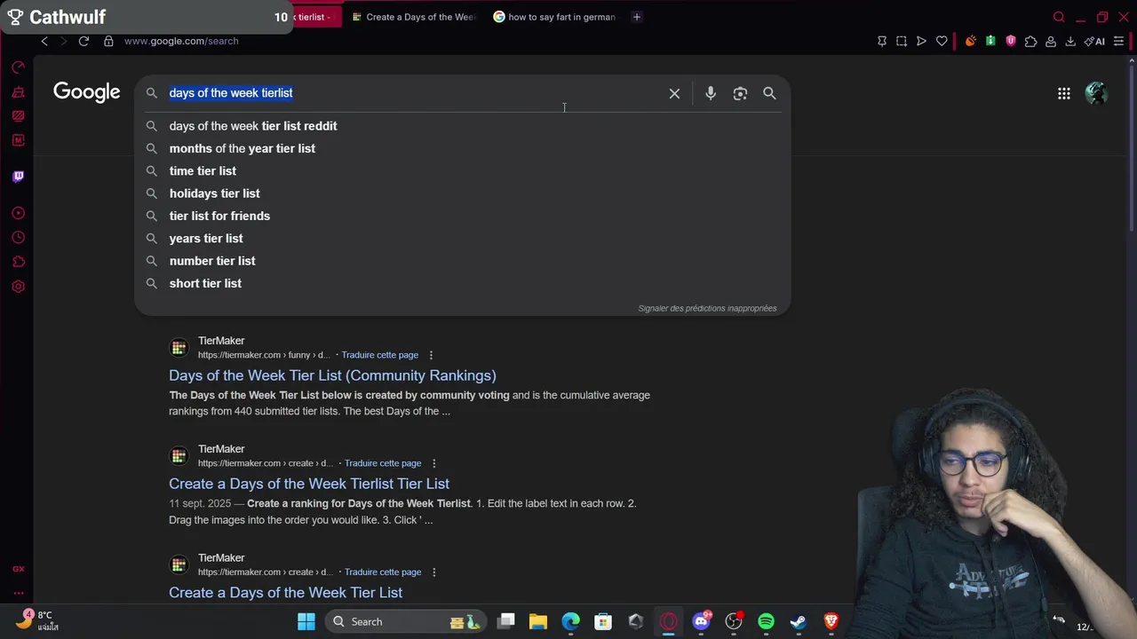Open the extensions puzzle icon in toolbar

coord(1030,41)
